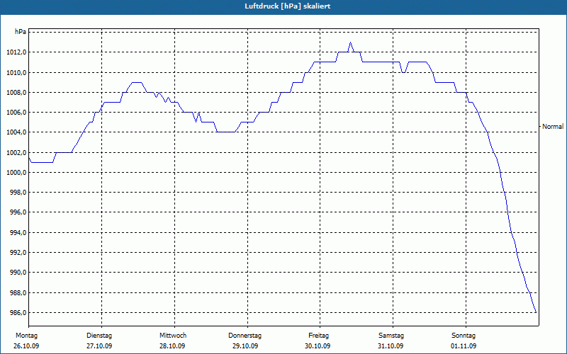The width and height of the screenshot is (567, 354).
Task: Click the 990,0 axis value
Action: (x=18, y=272)
